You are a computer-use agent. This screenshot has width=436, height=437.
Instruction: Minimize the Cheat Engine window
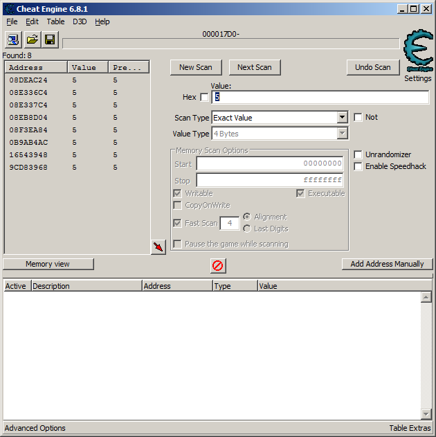(x=402, y=9)
